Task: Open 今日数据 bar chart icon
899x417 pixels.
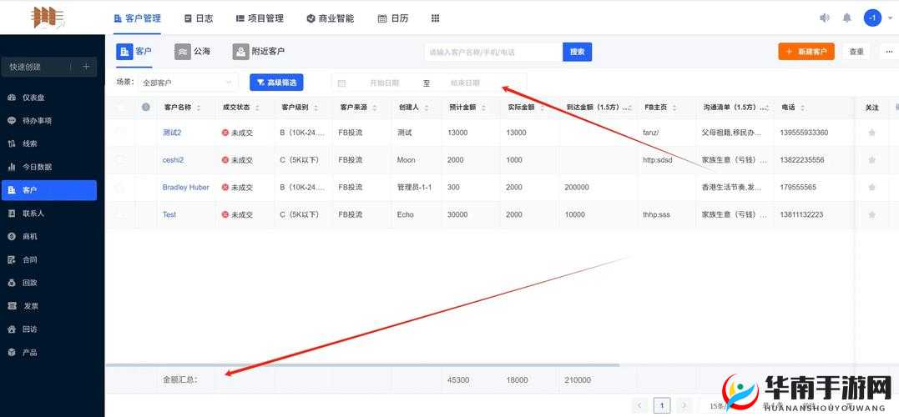Action: (x=12, y=167)
